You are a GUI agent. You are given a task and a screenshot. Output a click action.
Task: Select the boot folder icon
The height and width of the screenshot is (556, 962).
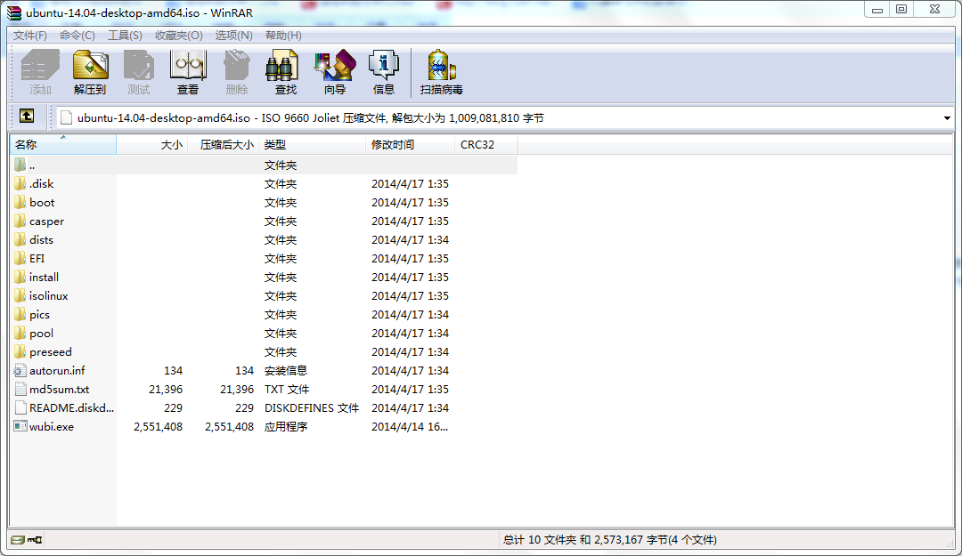[x=20, y=202]
